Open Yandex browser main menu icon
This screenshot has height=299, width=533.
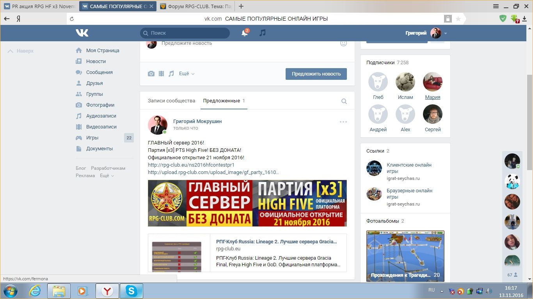[x=496, y=6]
